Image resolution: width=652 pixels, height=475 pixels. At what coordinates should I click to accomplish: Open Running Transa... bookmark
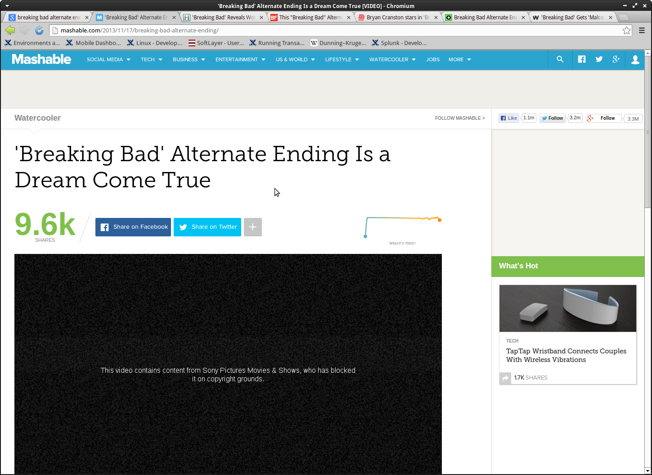pyautogui.click(x=277, y=43)
